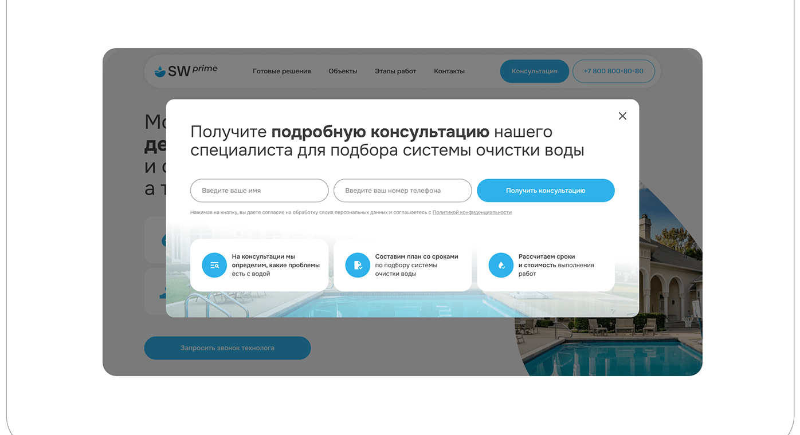Screen dimensions: 800x435
Task: Click the SW prime logo
Action: [x=186, y=71]
